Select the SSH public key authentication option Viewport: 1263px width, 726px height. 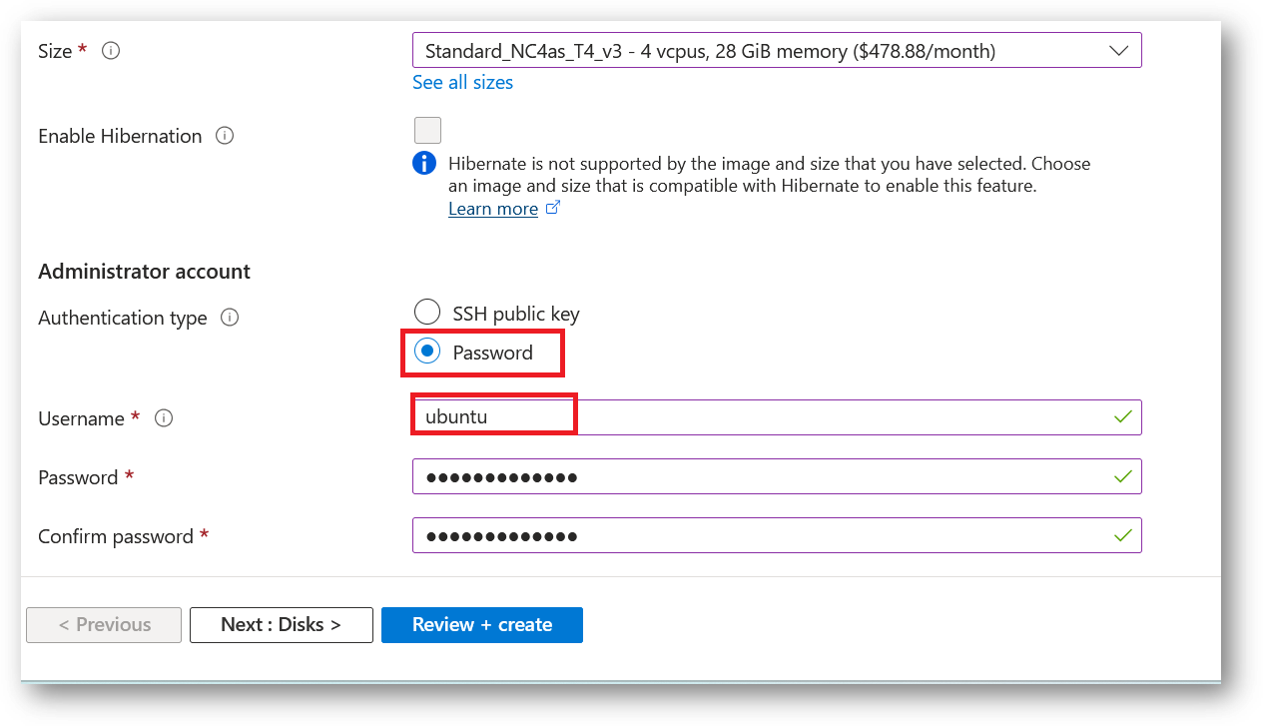[x=426, y=312]
